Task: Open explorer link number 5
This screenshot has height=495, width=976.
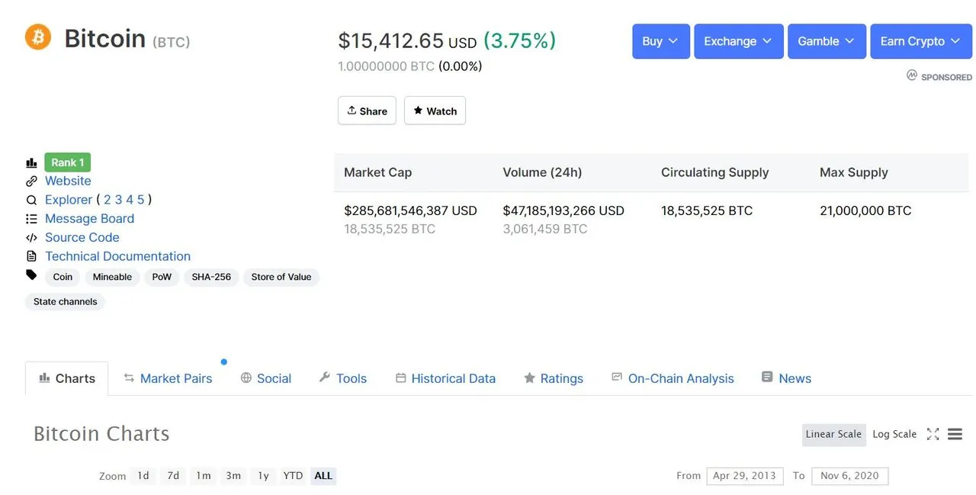Action: 140,200
